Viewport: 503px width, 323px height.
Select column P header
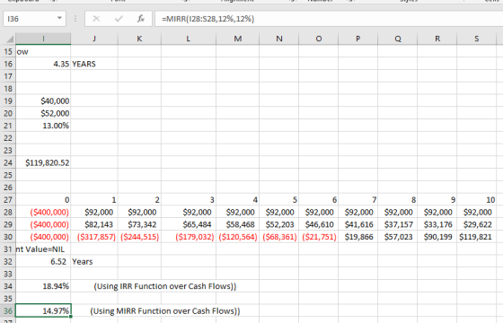coord(358,39)
